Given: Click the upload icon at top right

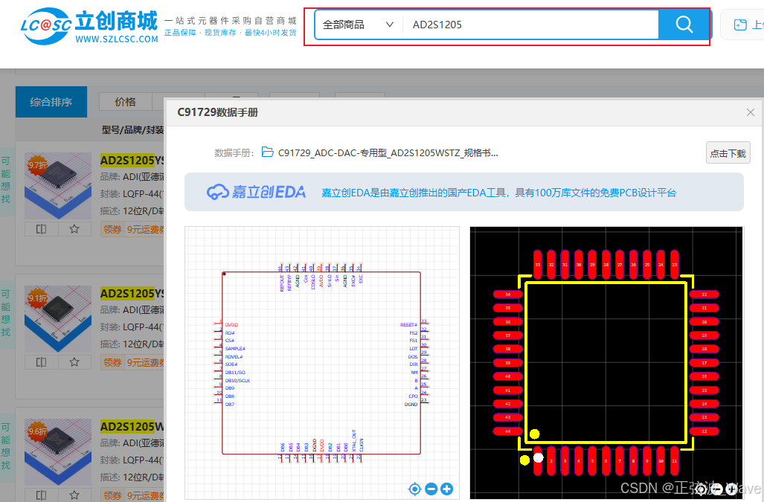Looking at the screenshot, I should click(740, 25).
